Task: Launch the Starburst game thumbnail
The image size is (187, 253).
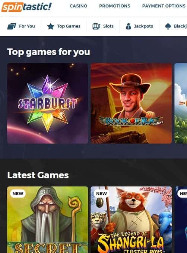Action: (x=48, y=103)
